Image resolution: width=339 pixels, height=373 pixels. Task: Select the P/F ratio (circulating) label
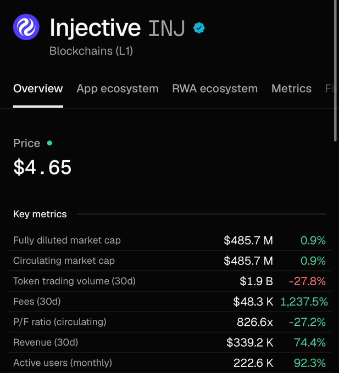point(60,322)
